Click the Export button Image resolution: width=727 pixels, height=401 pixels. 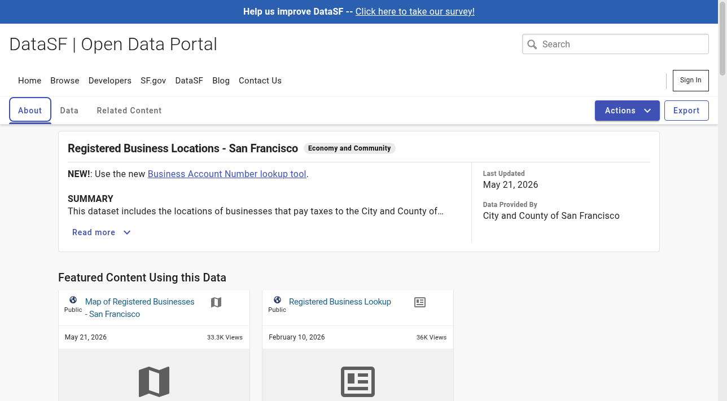[686, 111]
